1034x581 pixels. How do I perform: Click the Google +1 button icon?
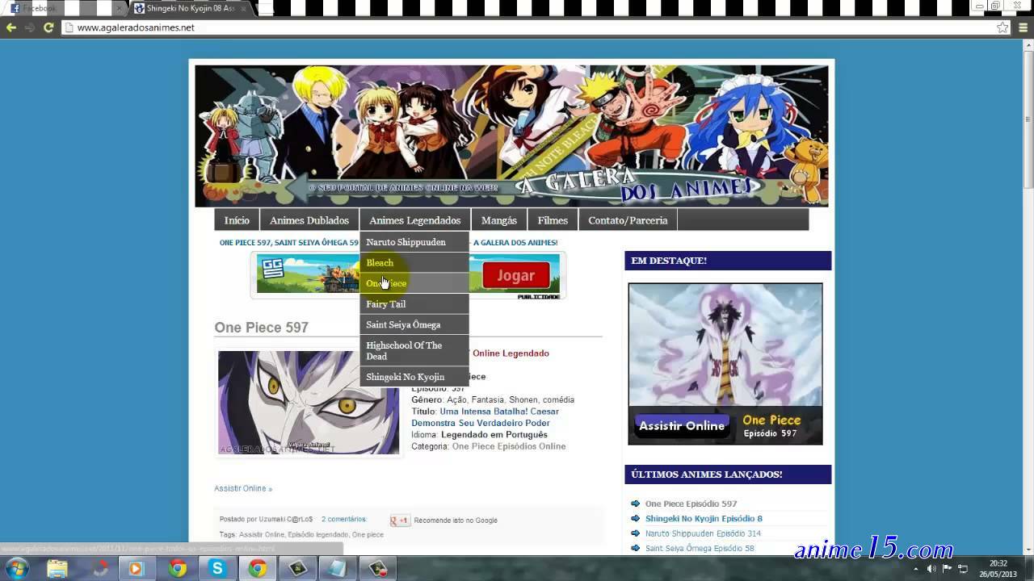click(400, 520)
